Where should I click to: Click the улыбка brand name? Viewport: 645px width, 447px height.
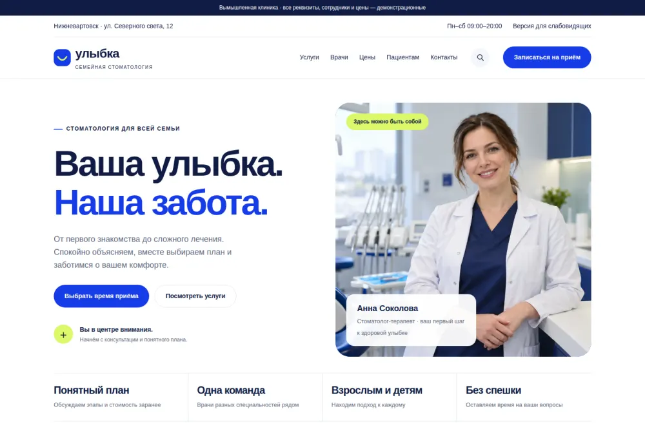(97, 53)
